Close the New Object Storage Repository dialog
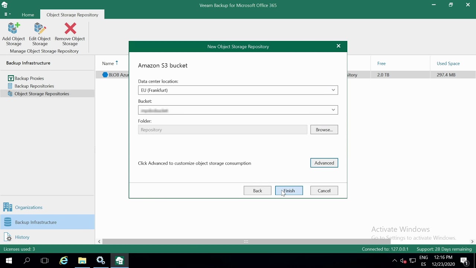The height and width of the screenshot is (268, 476). (338, 46)
